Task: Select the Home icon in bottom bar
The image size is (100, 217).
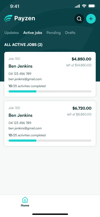Action: click(25, 200)
